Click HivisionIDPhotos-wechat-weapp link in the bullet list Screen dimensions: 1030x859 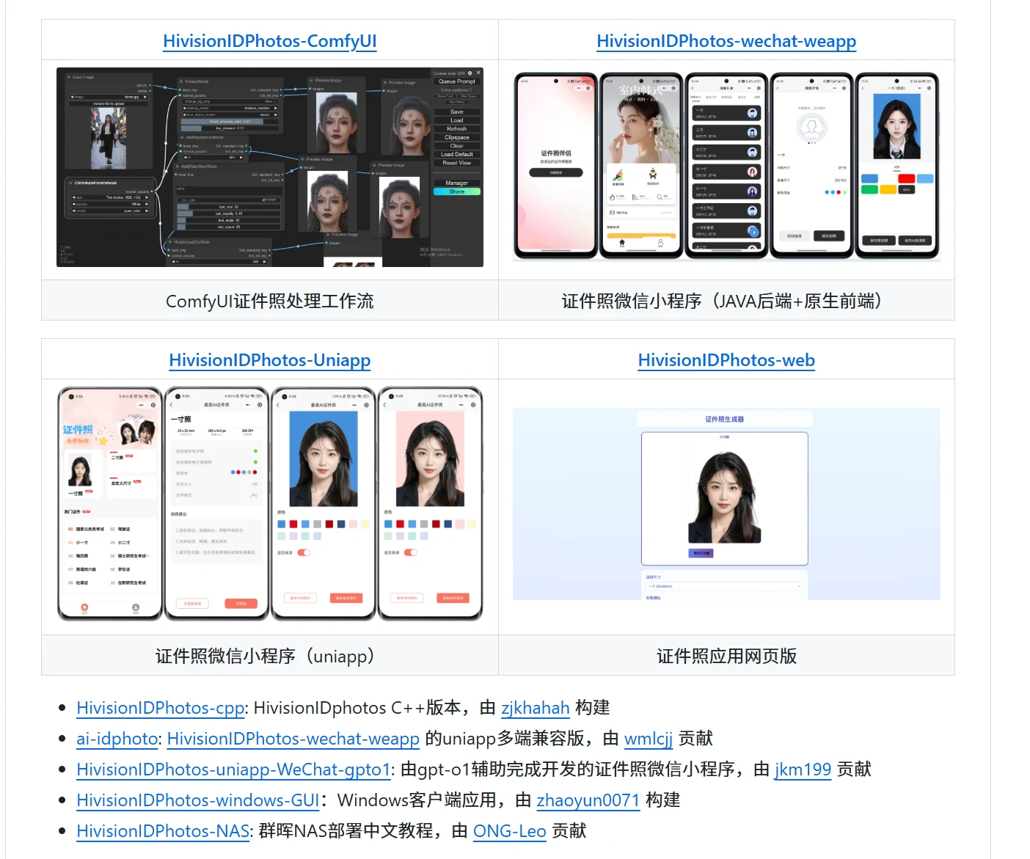click(x=293, y=739)
